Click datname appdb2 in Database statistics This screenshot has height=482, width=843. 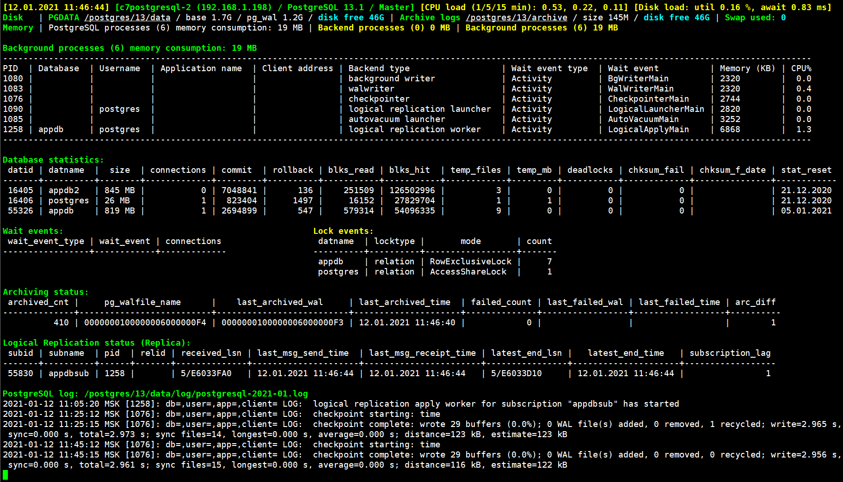64,190
